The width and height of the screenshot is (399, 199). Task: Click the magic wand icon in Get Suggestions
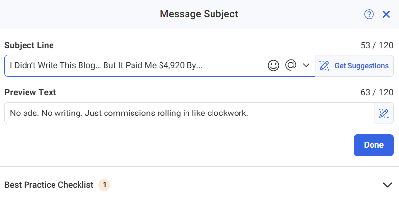pyautogui.click(x=324, y=66)
